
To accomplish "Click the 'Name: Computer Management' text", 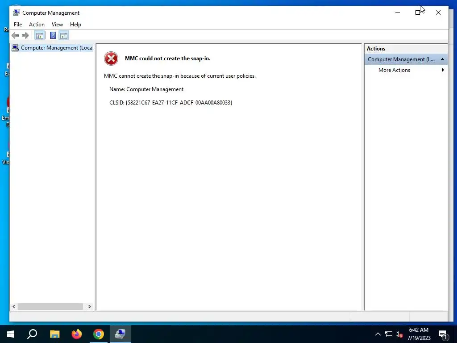I will [x=146, y=89].
